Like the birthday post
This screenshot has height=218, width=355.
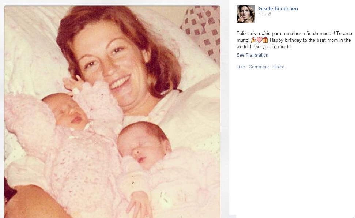coord(241,67)
